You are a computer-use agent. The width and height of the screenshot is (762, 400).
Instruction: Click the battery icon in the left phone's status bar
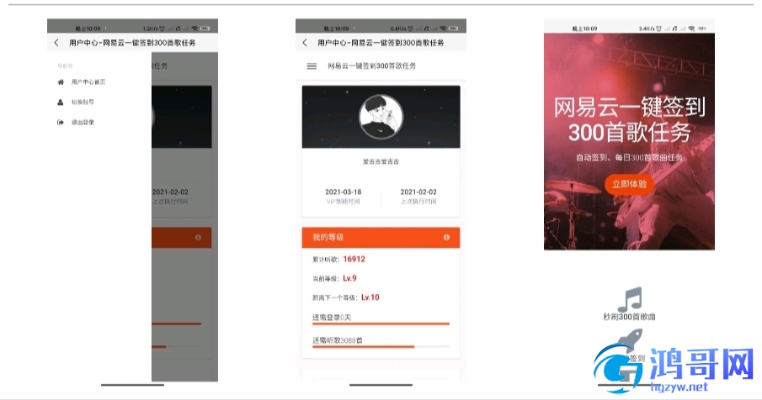pyautogui.click(x=205, y=29)
